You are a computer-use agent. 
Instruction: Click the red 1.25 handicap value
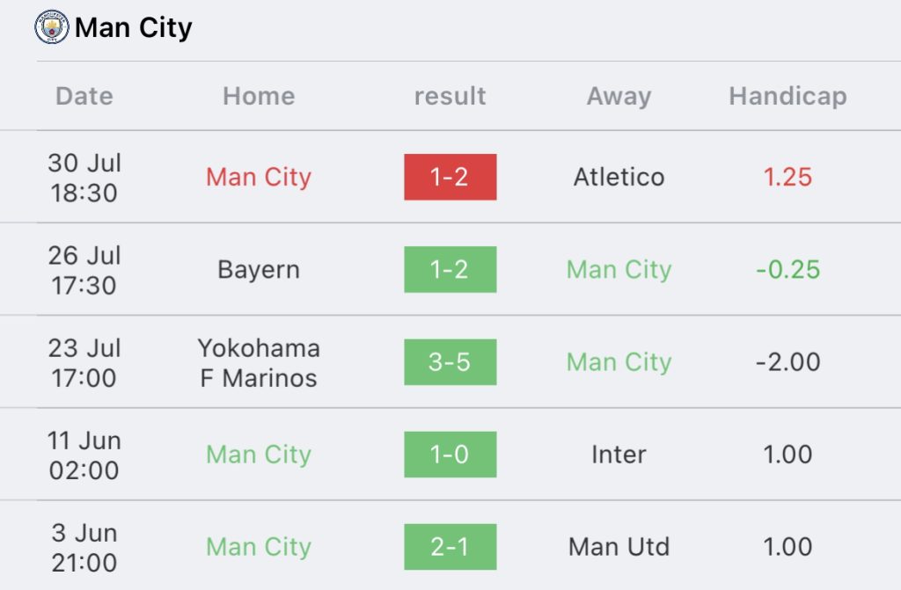[787, 177]
